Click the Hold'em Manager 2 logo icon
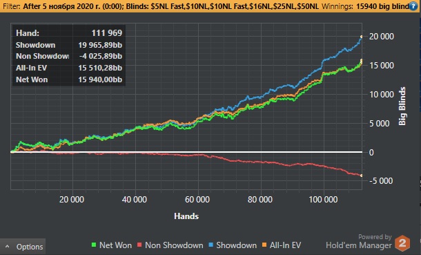 coord(402,243)
